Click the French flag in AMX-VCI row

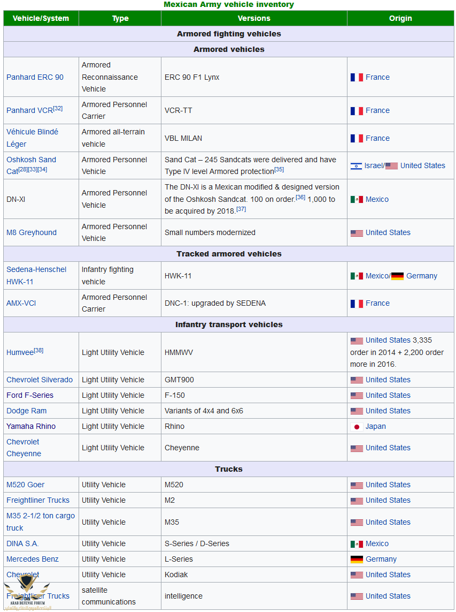(357, 304)
